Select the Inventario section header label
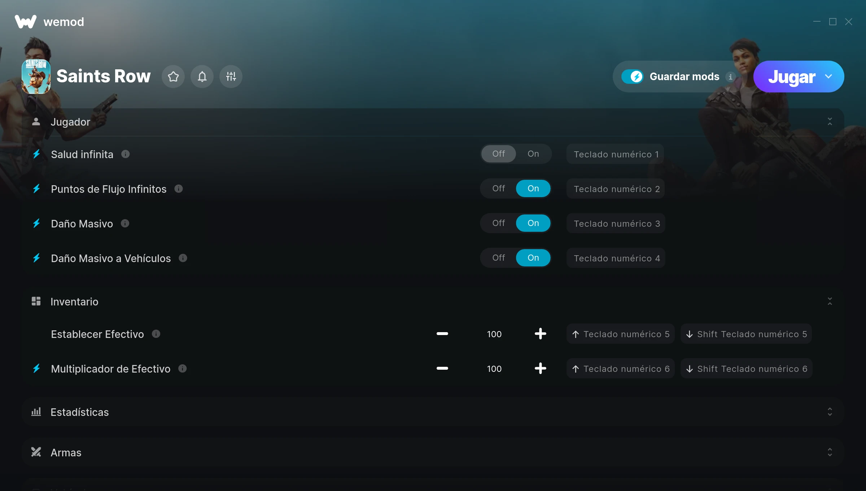 pos(74,301)
